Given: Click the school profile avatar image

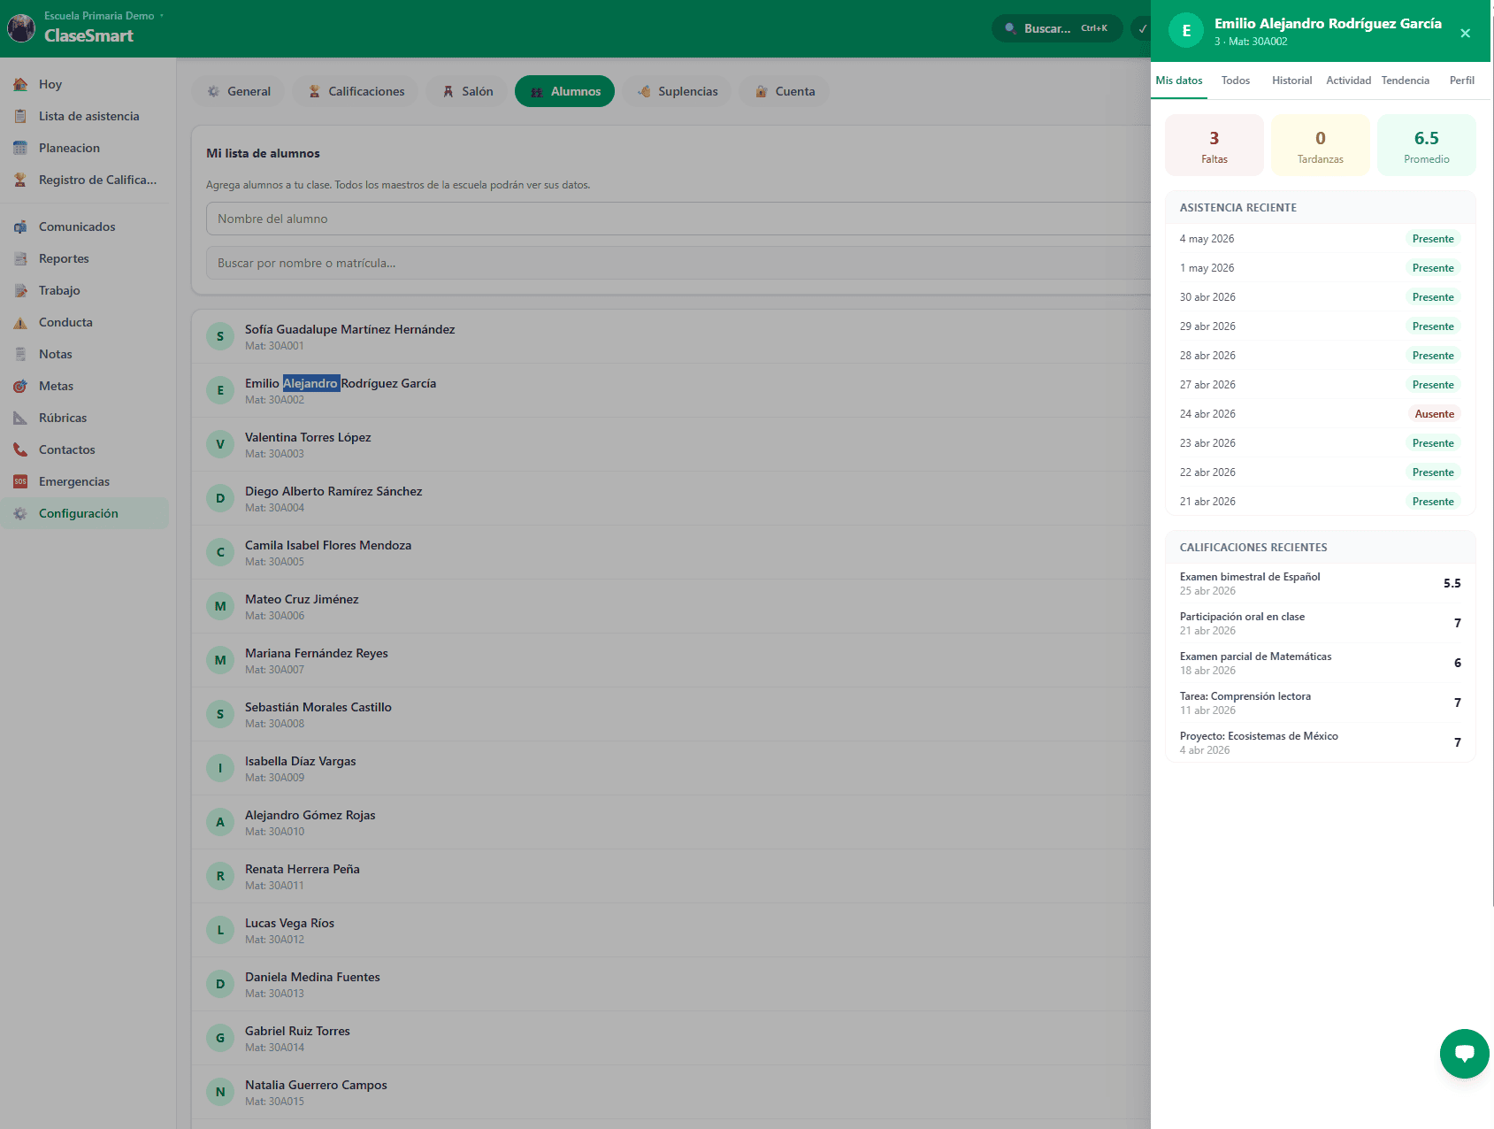Looking at the screenshot, I should click(21, 28).
